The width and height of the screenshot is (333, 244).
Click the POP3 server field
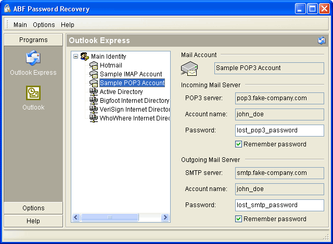tap(279, 98)
